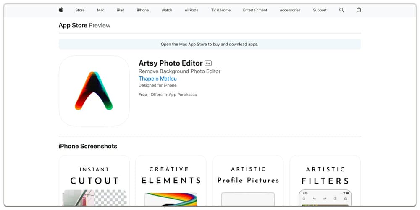This screenshot has width=420, height=210.
Task: Go to Accessories
Action: (x=290, y=10)
